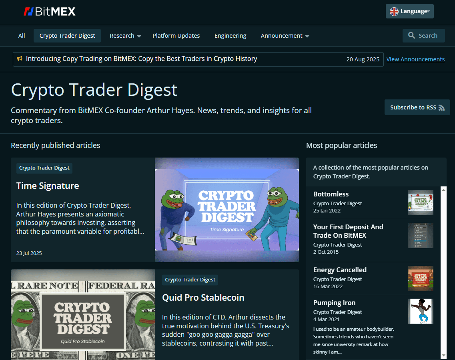The image size is (455, 360).
Task: Click the Search field
Action: point(423,35)
